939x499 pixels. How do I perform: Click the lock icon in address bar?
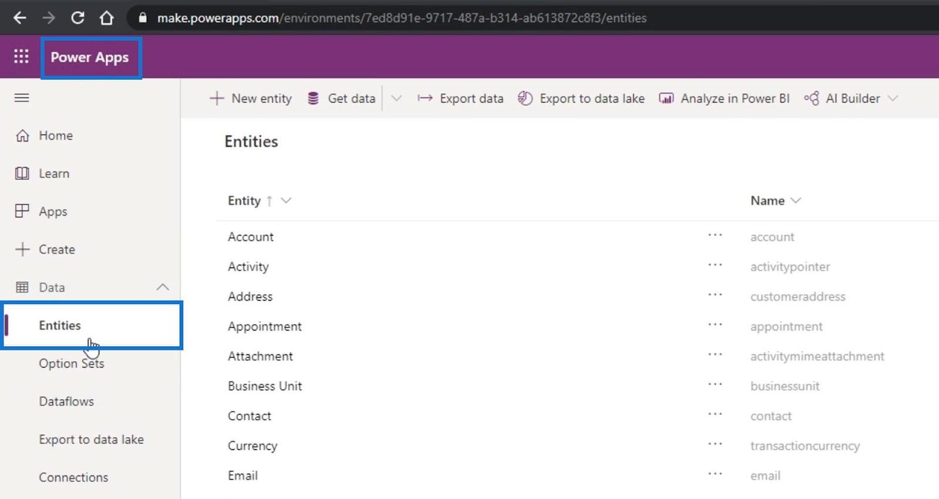[142, 18]
